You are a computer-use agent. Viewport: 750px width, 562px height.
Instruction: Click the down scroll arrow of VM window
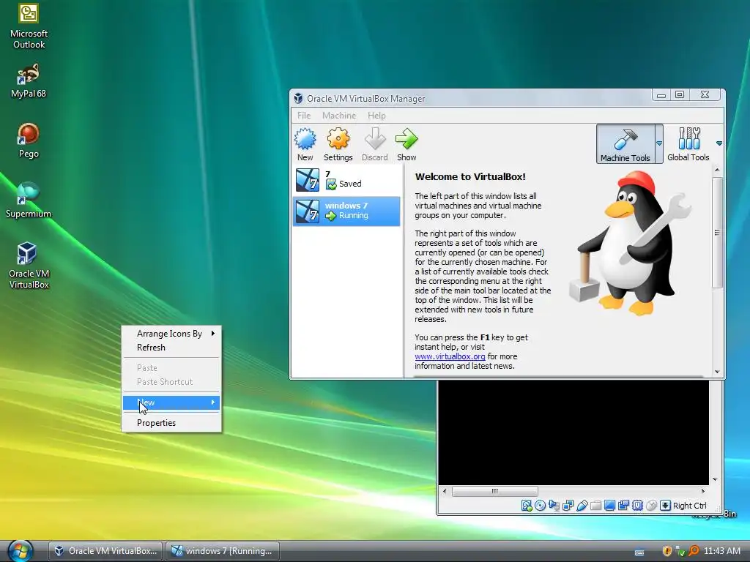click(x=715, y=480)
